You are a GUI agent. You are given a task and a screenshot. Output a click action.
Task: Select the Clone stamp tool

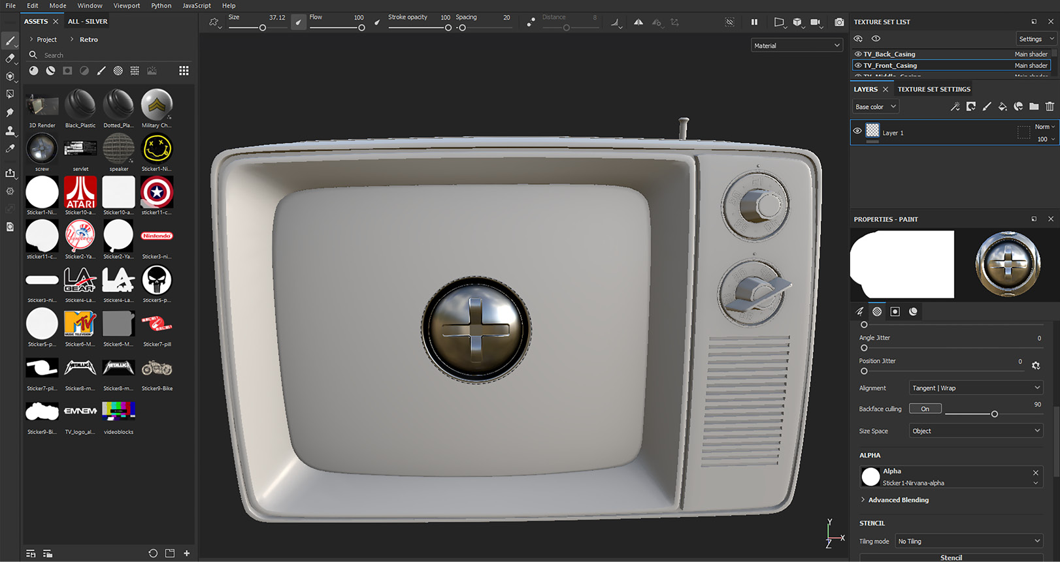tap(10, 131)
